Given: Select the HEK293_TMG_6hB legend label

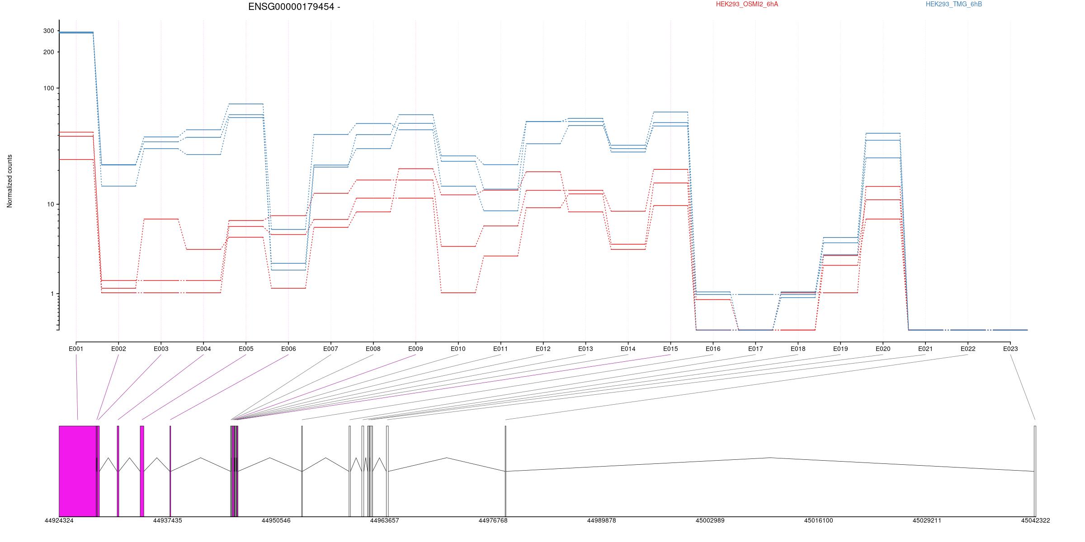Looking at the screenshot, I should 954,4.
